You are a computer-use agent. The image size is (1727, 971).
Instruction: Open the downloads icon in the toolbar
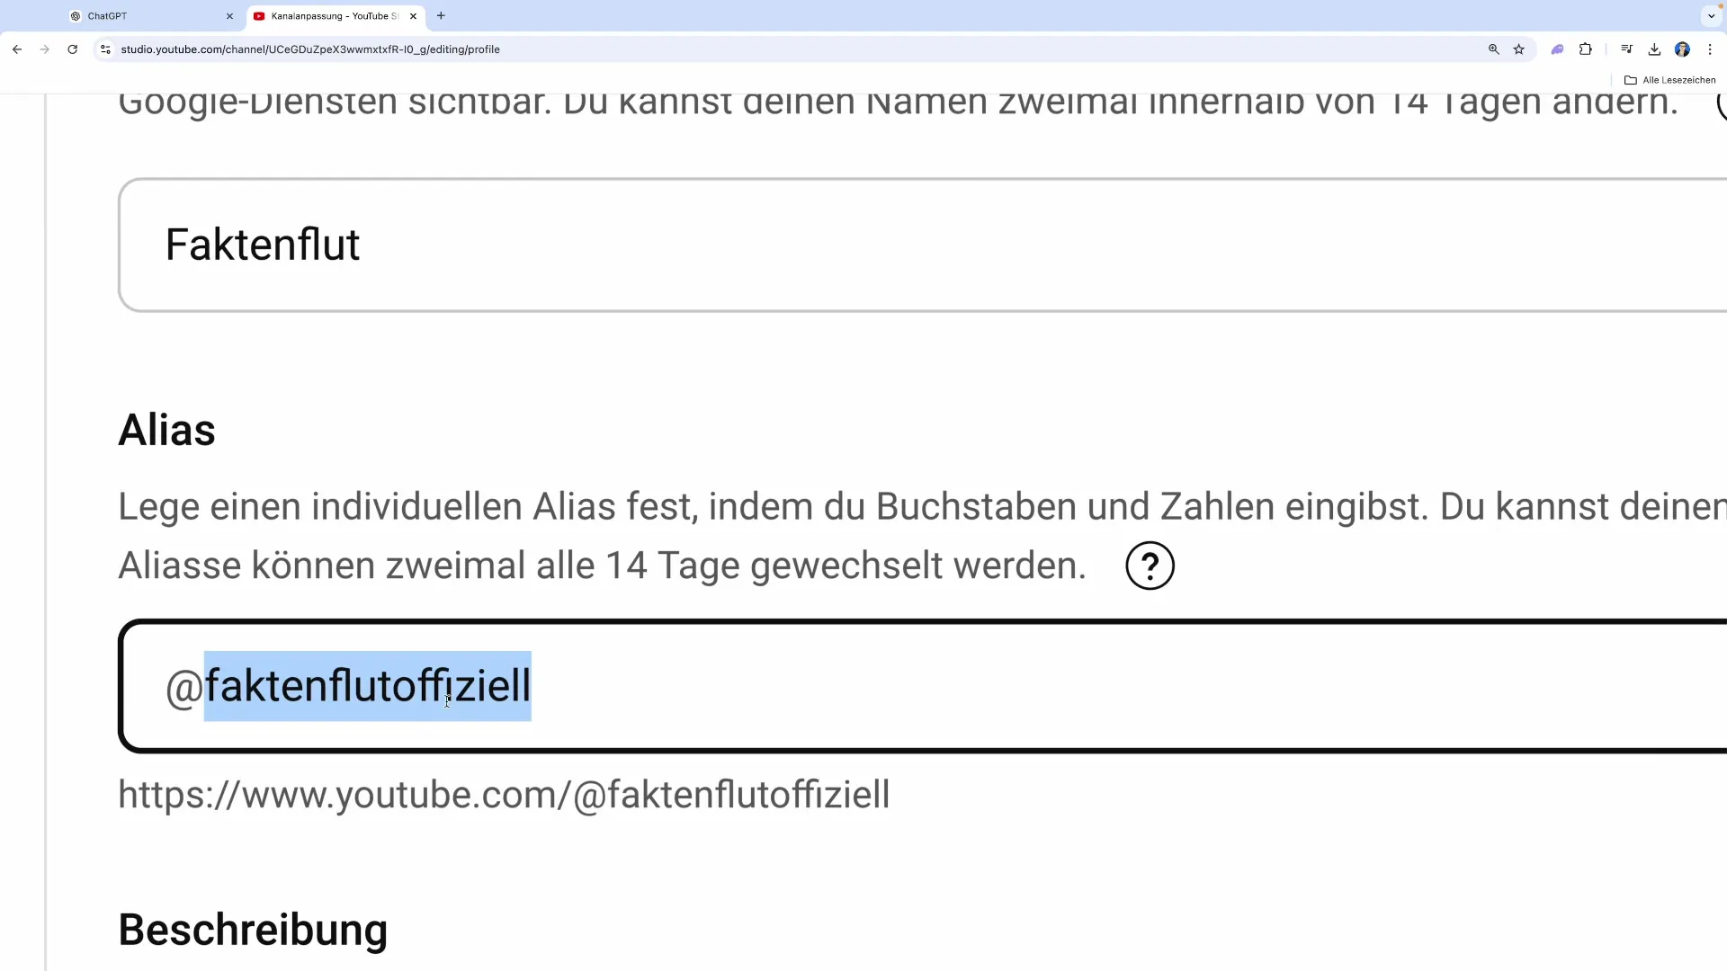(1654, 49)
